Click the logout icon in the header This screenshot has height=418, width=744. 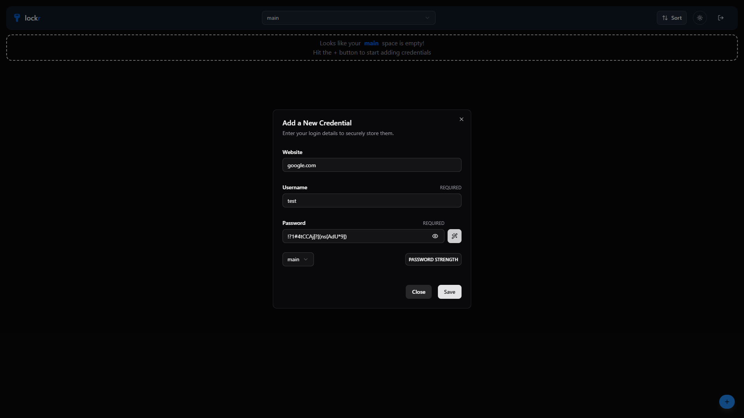721,18
